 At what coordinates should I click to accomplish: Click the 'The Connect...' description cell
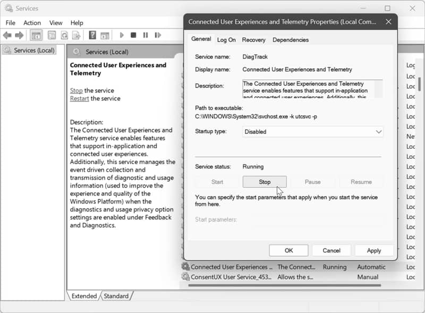pyautogui.click(x=296, y=267)
